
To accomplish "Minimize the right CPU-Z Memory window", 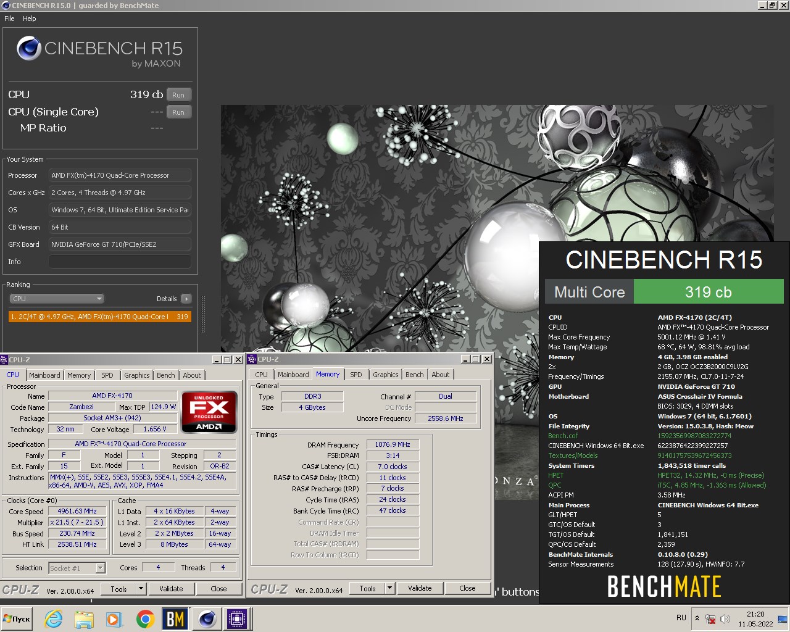I will (x=465, y=359).
